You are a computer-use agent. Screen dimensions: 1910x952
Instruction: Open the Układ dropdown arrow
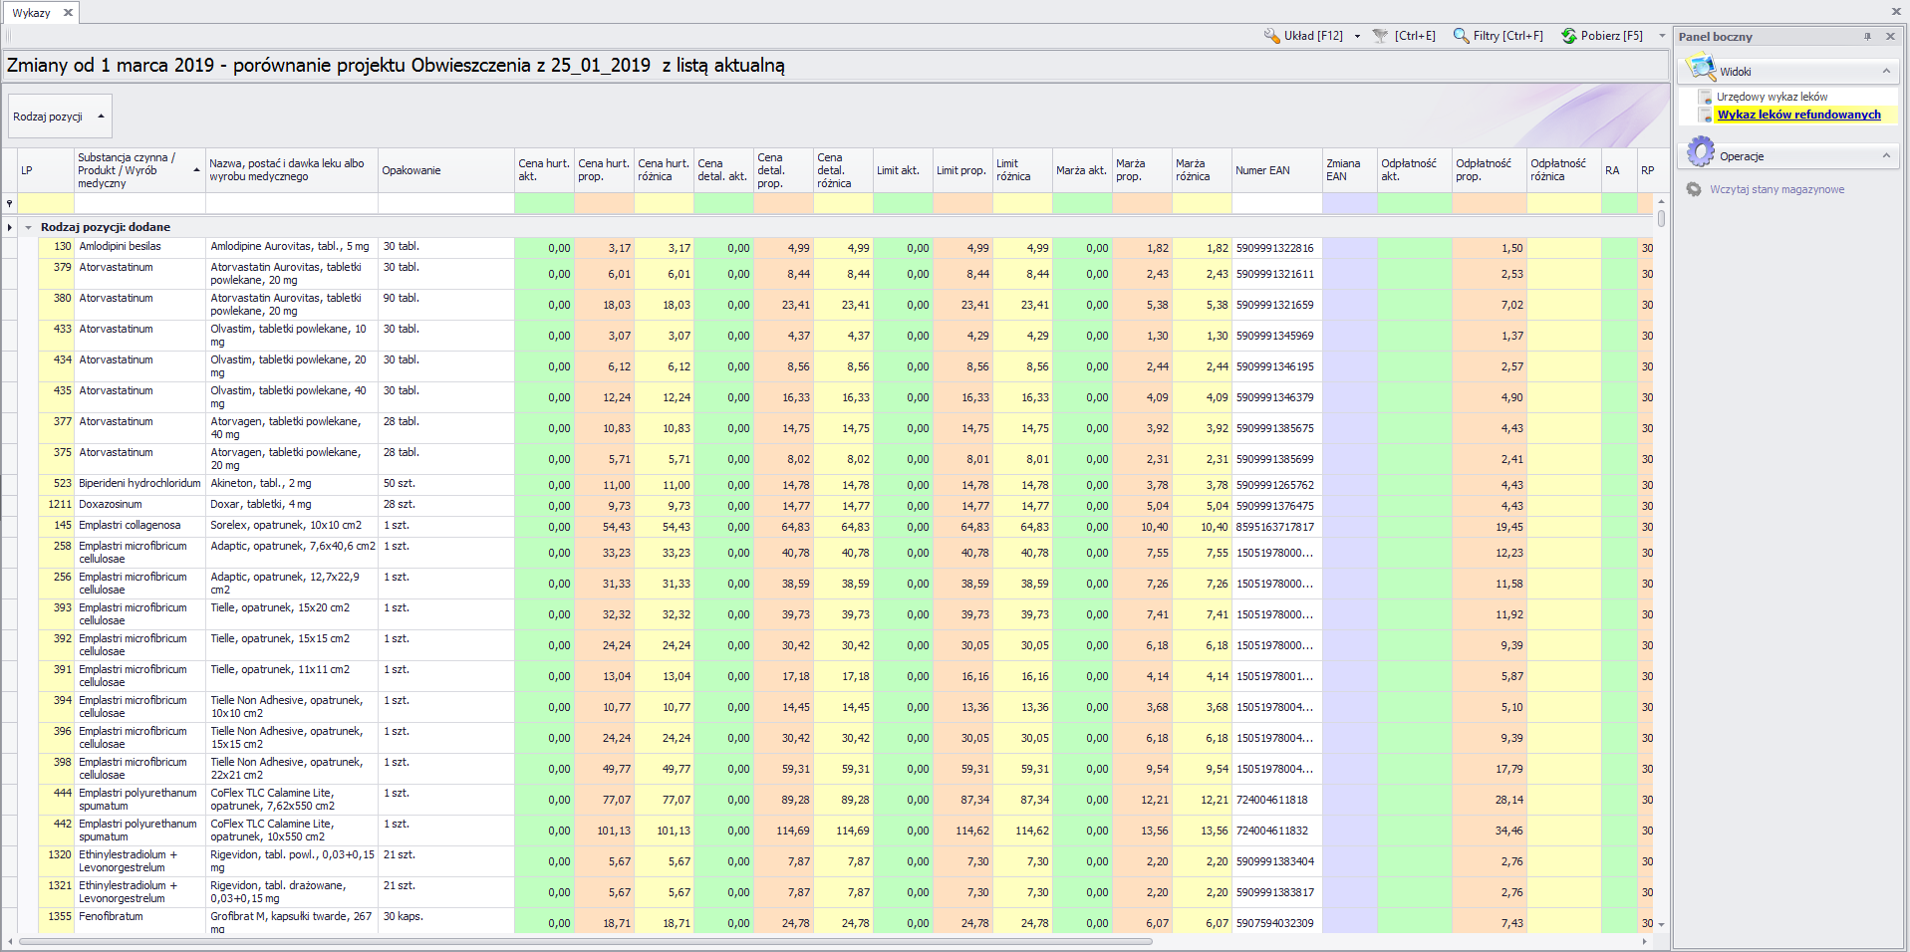tap(1357, 36)
